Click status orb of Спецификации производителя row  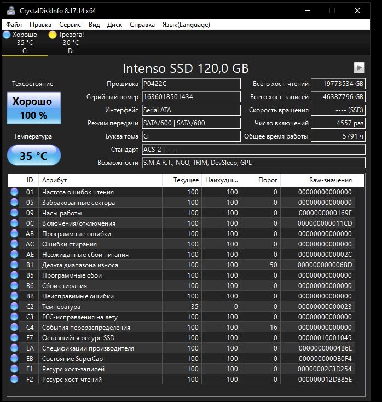14,348
